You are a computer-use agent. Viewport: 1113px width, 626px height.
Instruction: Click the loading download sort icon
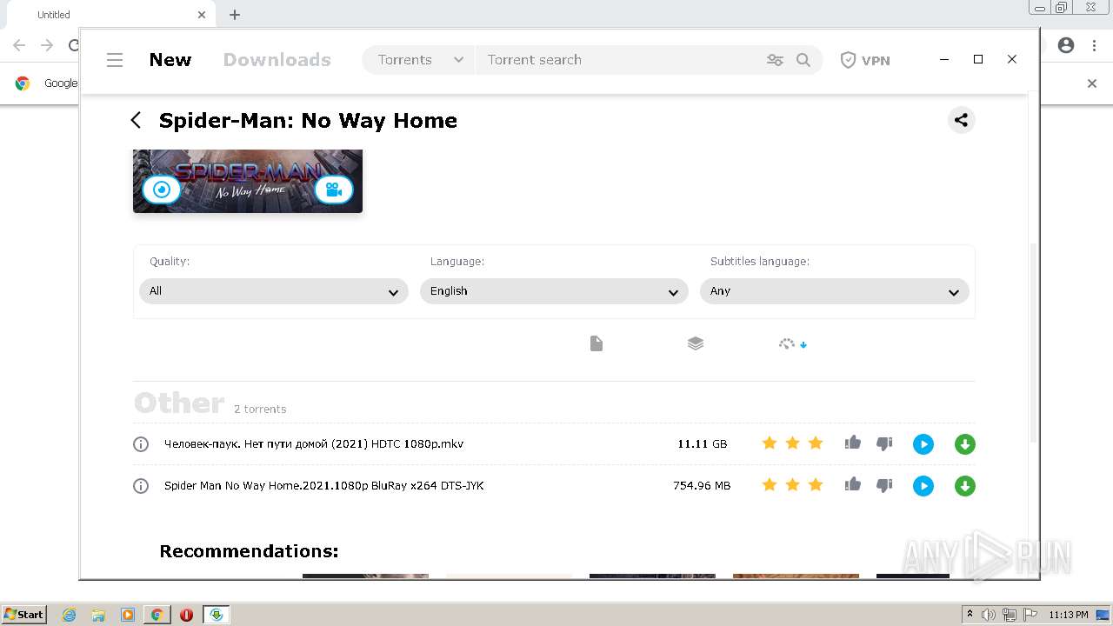(x=792, y=343)
